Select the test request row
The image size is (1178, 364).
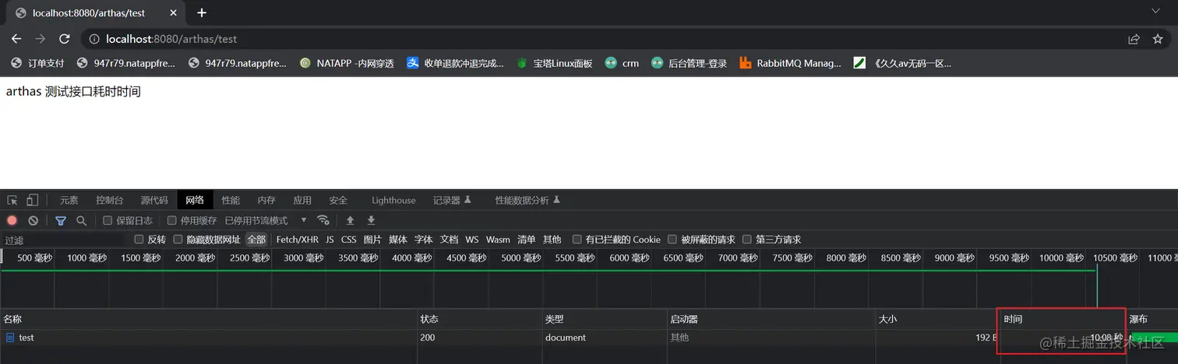589,338
